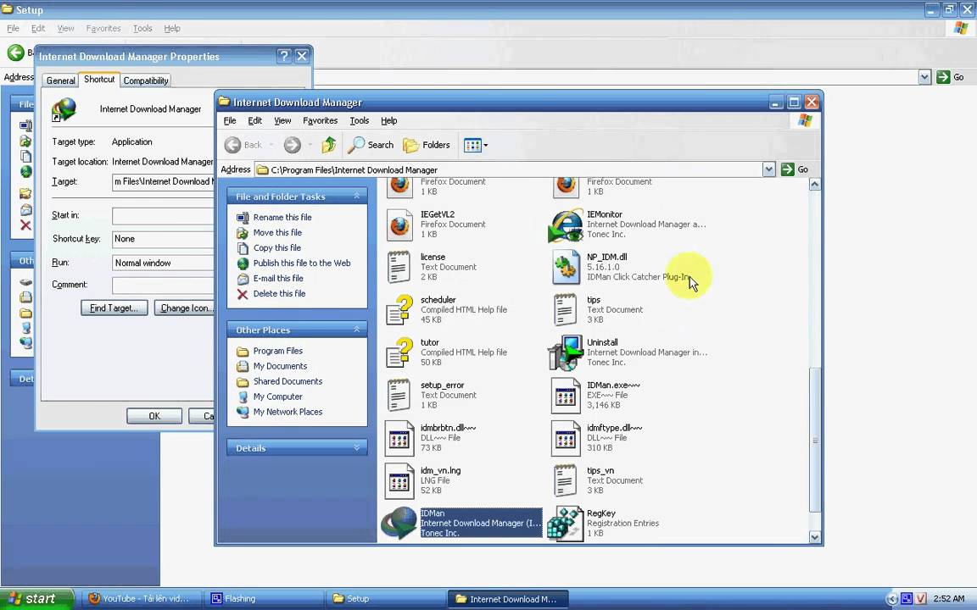The height and width of the screenshot is (610, 977).
Task: Click the file list scrollbar down arrow
Action: click(x=814, y=536)
